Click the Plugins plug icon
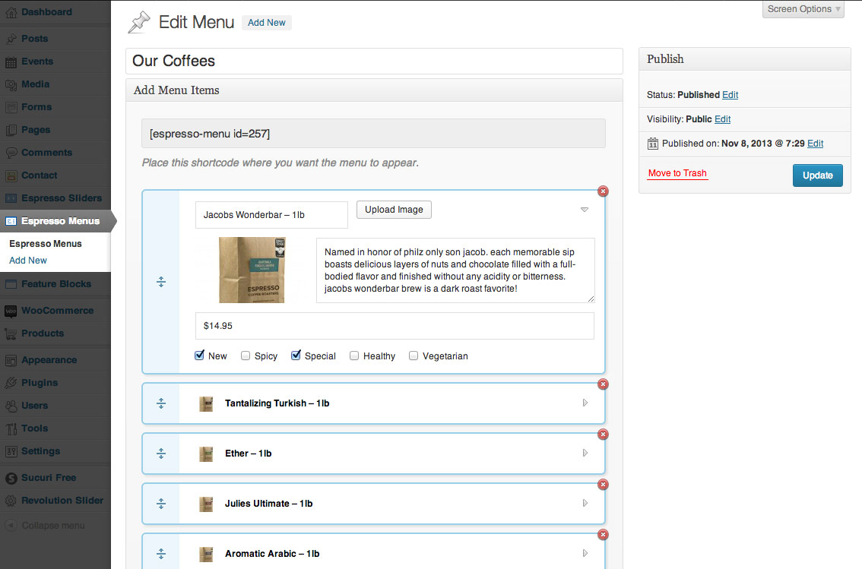Viewport: 862px width, 569px height. (11, 383)
